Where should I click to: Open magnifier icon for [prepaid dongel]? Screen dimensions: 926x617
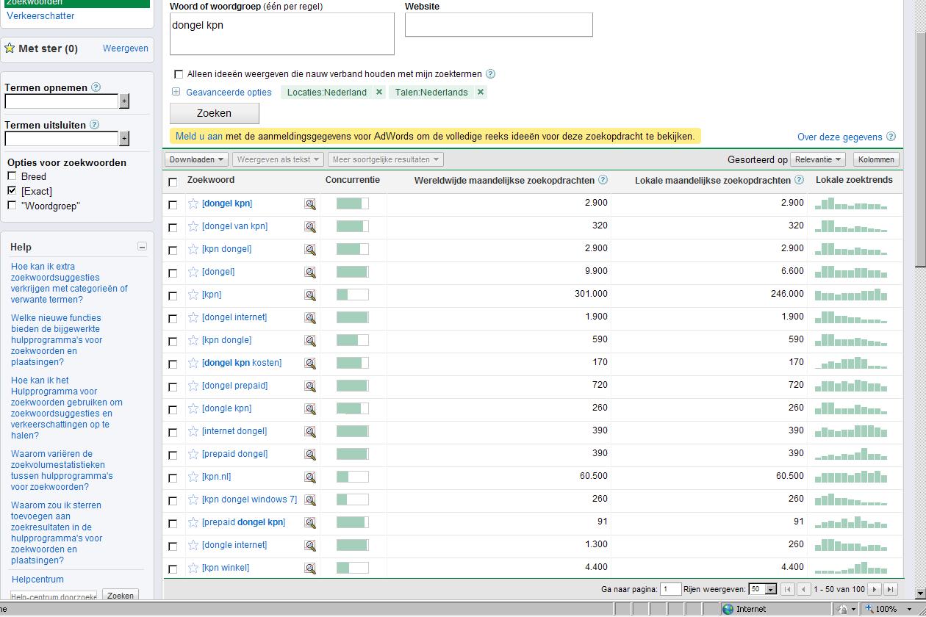(310, 455)
